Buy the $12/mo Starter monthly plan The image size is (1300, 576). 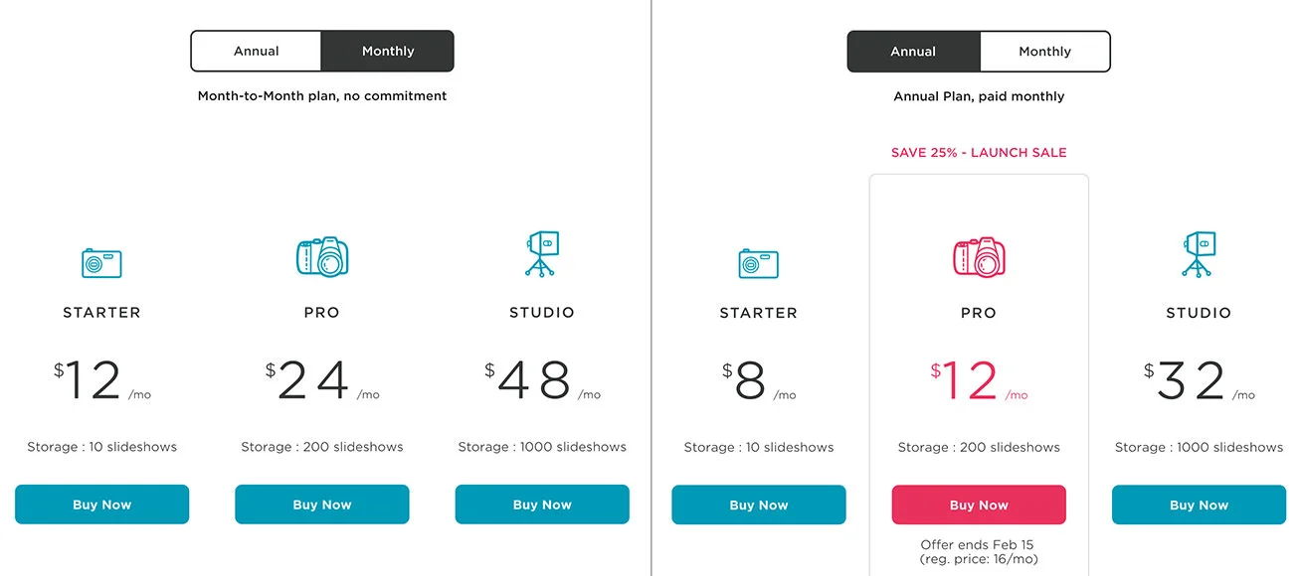tap(101, 504)
